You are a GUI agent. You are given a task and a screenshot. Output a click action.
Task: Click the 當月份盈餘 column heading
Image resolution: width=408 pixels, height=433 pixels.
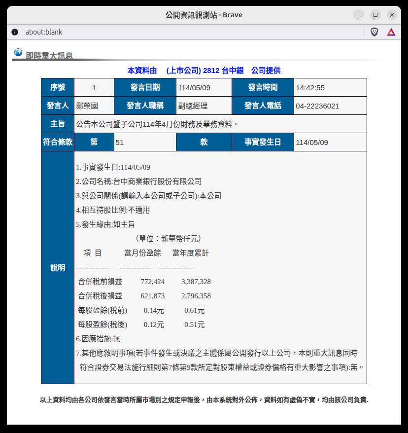(x=142, y=253)
